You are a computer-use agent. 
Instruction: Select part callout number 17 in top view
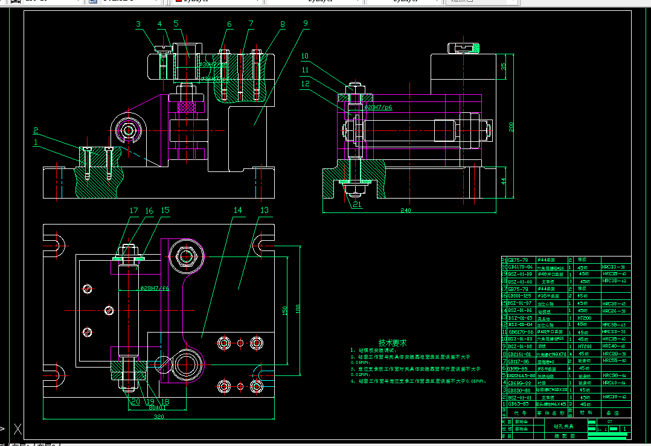[133, 211]
